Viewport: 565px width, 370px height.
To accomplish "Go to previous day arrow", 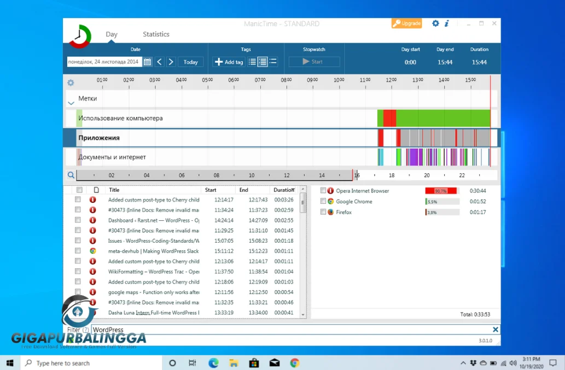I will [159, 62].
